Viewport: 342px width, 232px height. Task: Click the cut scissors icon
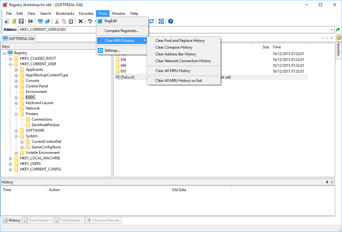[57, 21]
